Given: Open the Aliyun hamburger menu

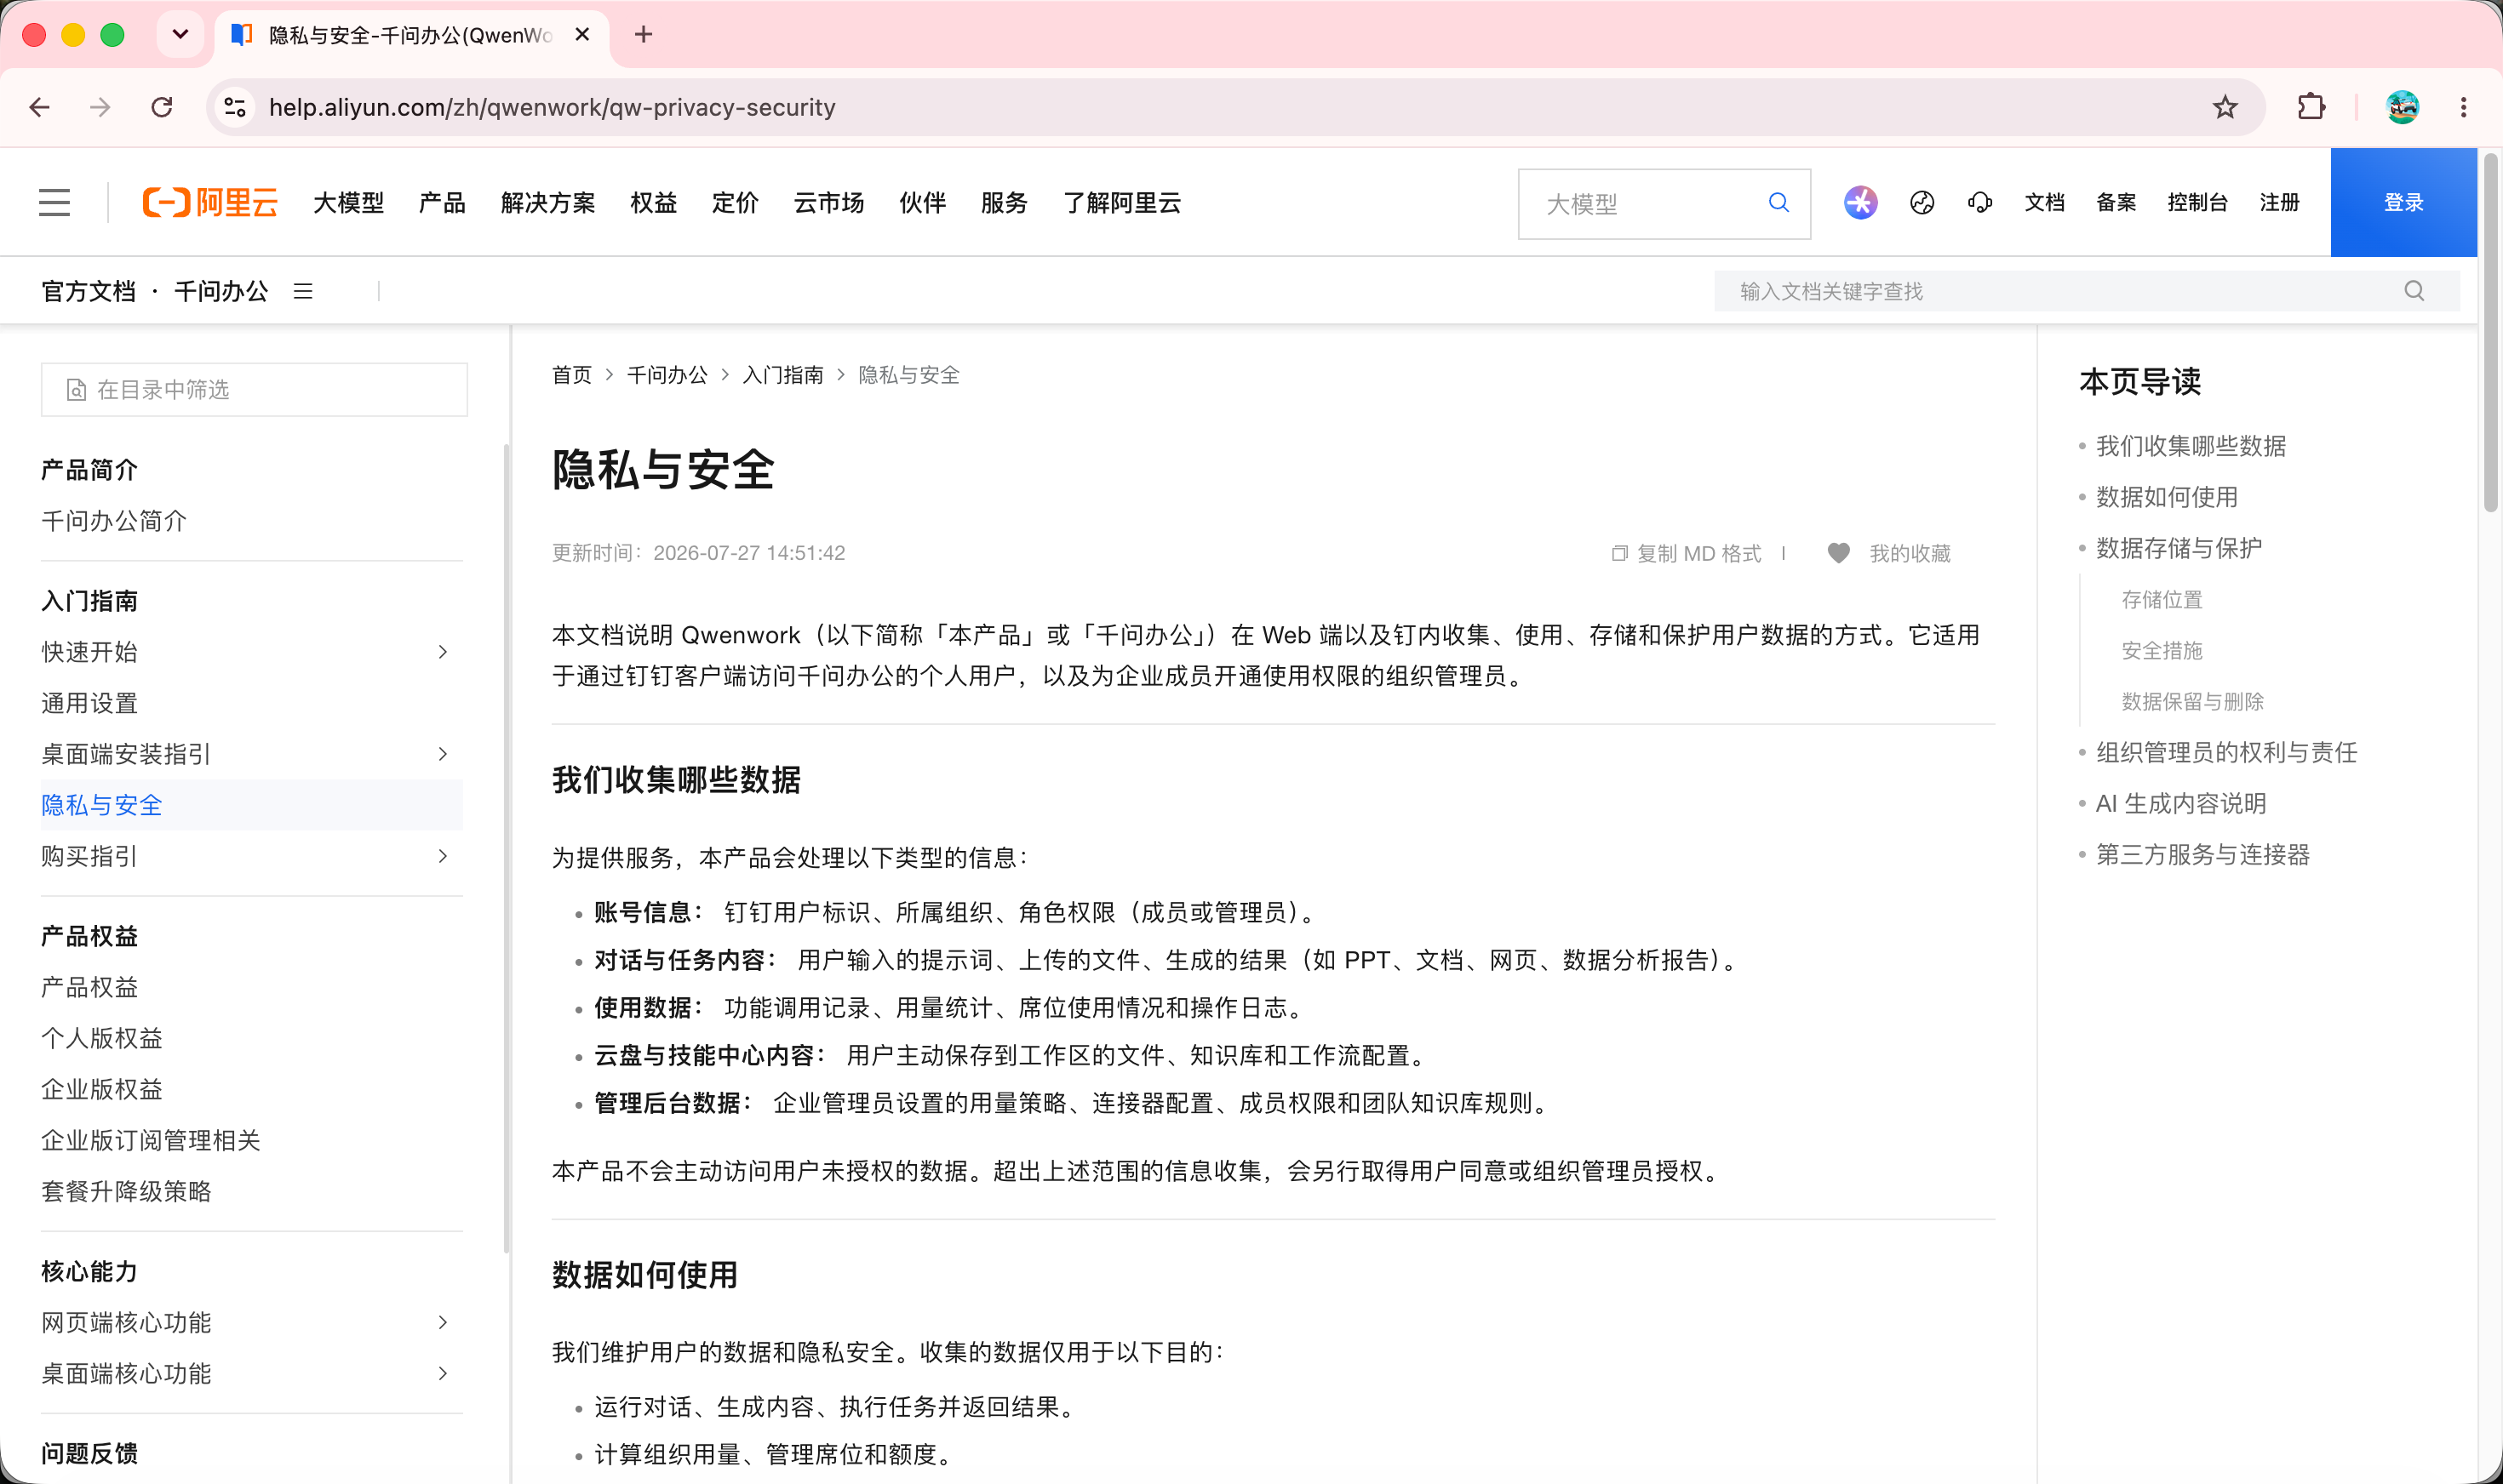Looking at the screenshot, I should [55, 203].
